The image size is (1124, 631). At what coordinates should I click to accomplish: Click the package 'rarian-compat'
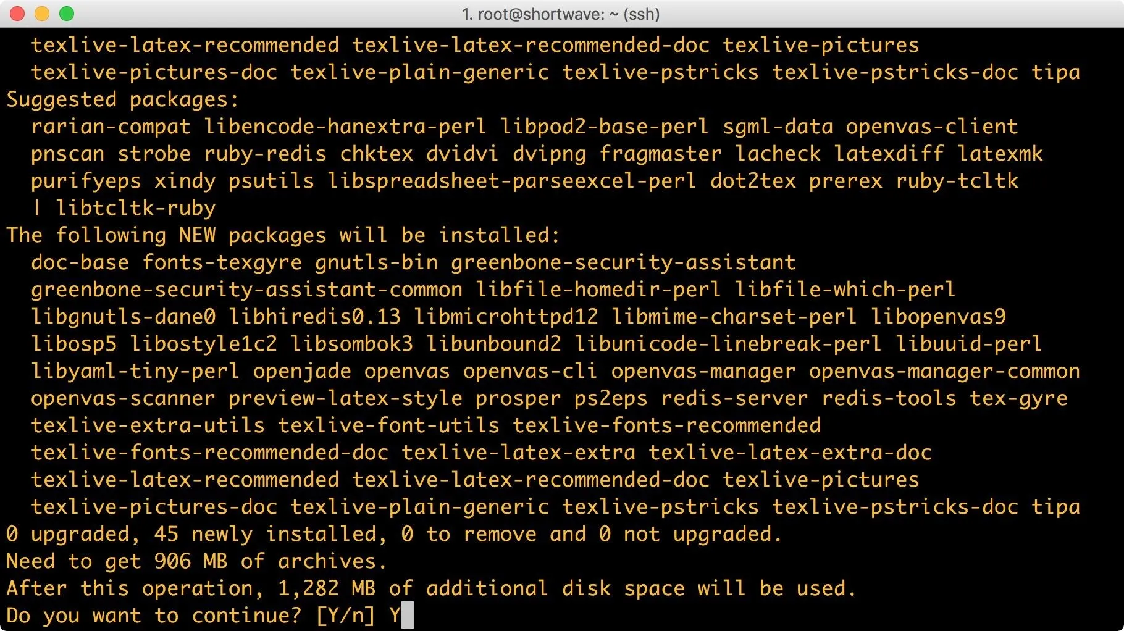tap(111, 127)
